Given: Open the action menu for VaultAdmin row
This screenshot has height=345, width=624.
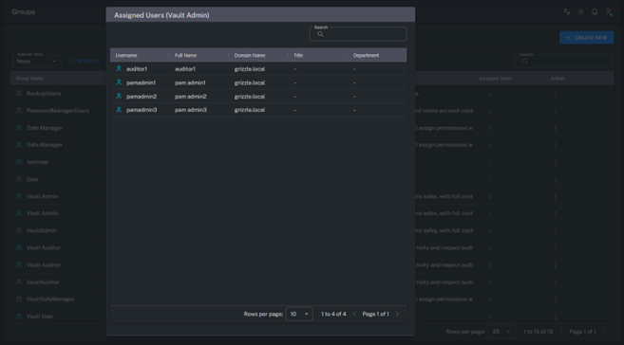Looking at the screenshot, I should tap(556, 231).
